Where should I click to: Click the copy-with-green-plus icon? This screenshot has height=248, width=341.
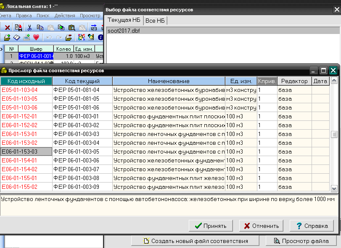(61, 28)
